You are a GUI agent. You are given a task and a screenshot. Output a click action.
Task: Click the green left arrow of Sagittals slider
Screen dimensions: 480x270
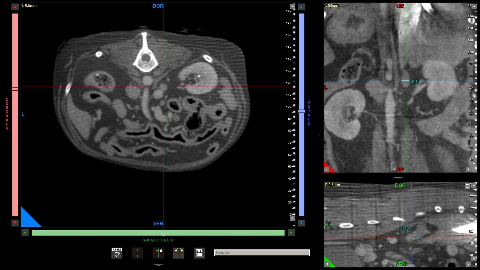25,233
